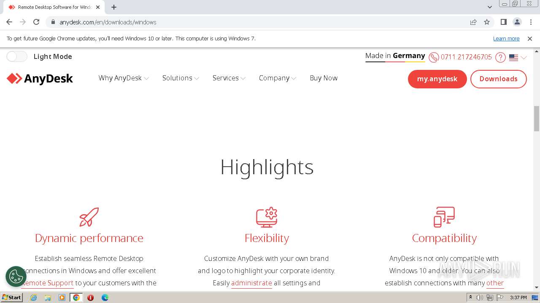Click the Highlights heading
The image size is (540, 303).
267,167
